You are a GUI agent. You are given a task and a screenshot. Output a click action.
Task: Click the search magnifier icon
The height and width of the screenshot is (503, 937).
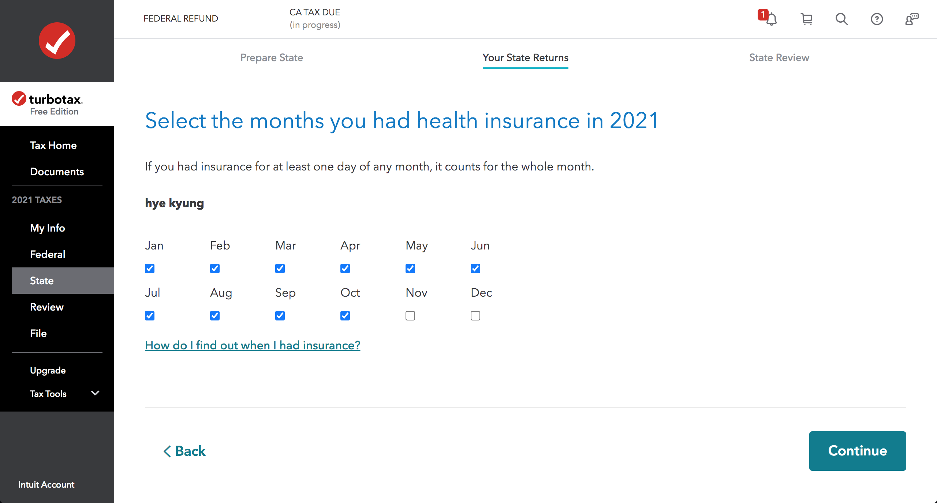click(x=841, y=19)
